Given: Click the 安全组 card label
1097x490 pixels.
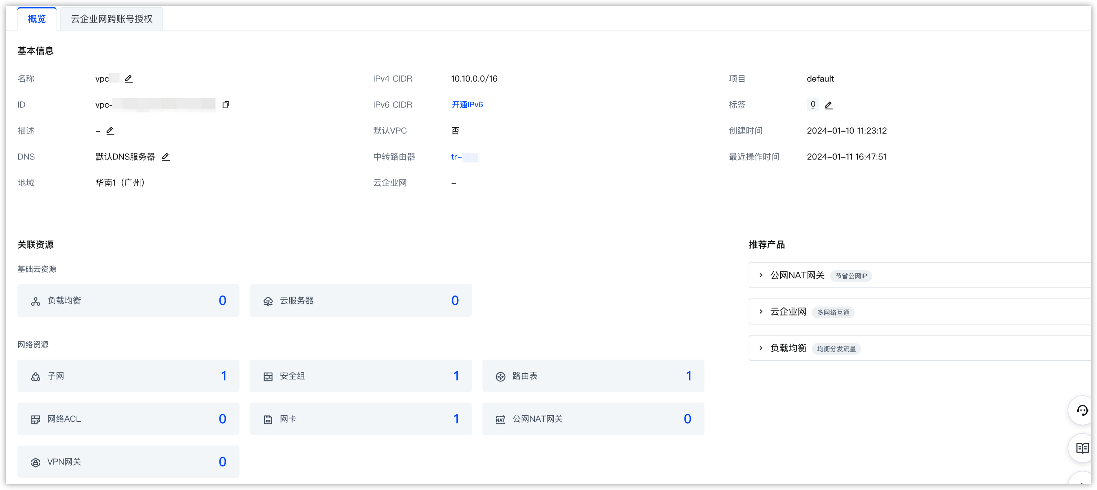Looking at the screenshot, I should [292, 376].
